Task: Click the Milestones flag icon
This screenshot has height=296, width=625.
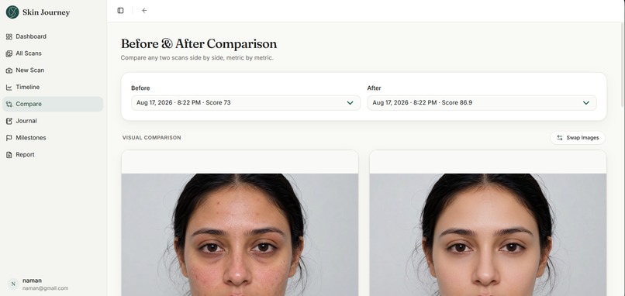Action: (x=9, y=138)
